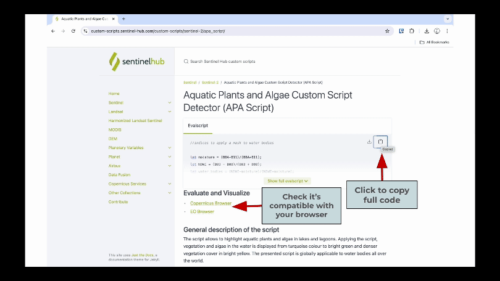Open Sentinel in the sidebar
The height and width of the screenshot is (281, 500).
[x=116, y=103]
